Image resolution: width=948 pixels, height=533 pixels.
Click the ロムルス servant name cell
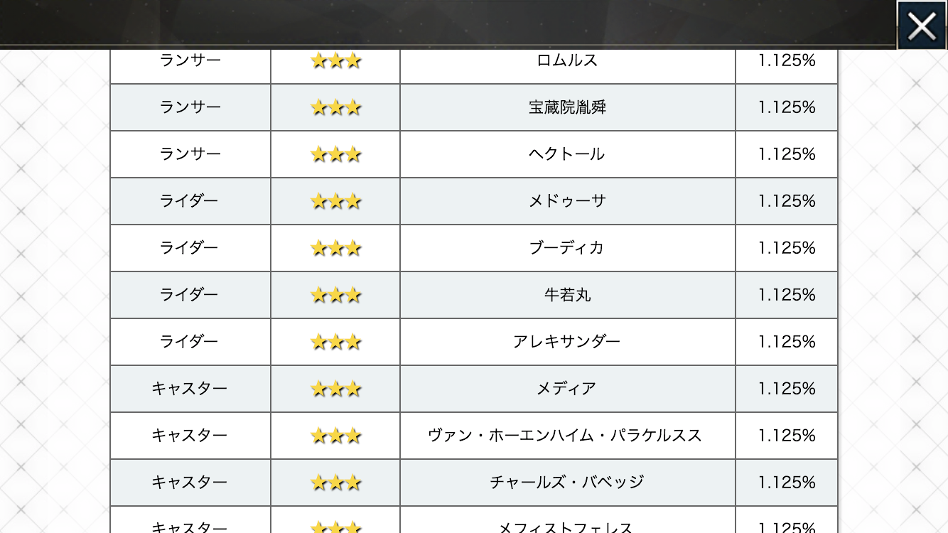click(567, 61)
